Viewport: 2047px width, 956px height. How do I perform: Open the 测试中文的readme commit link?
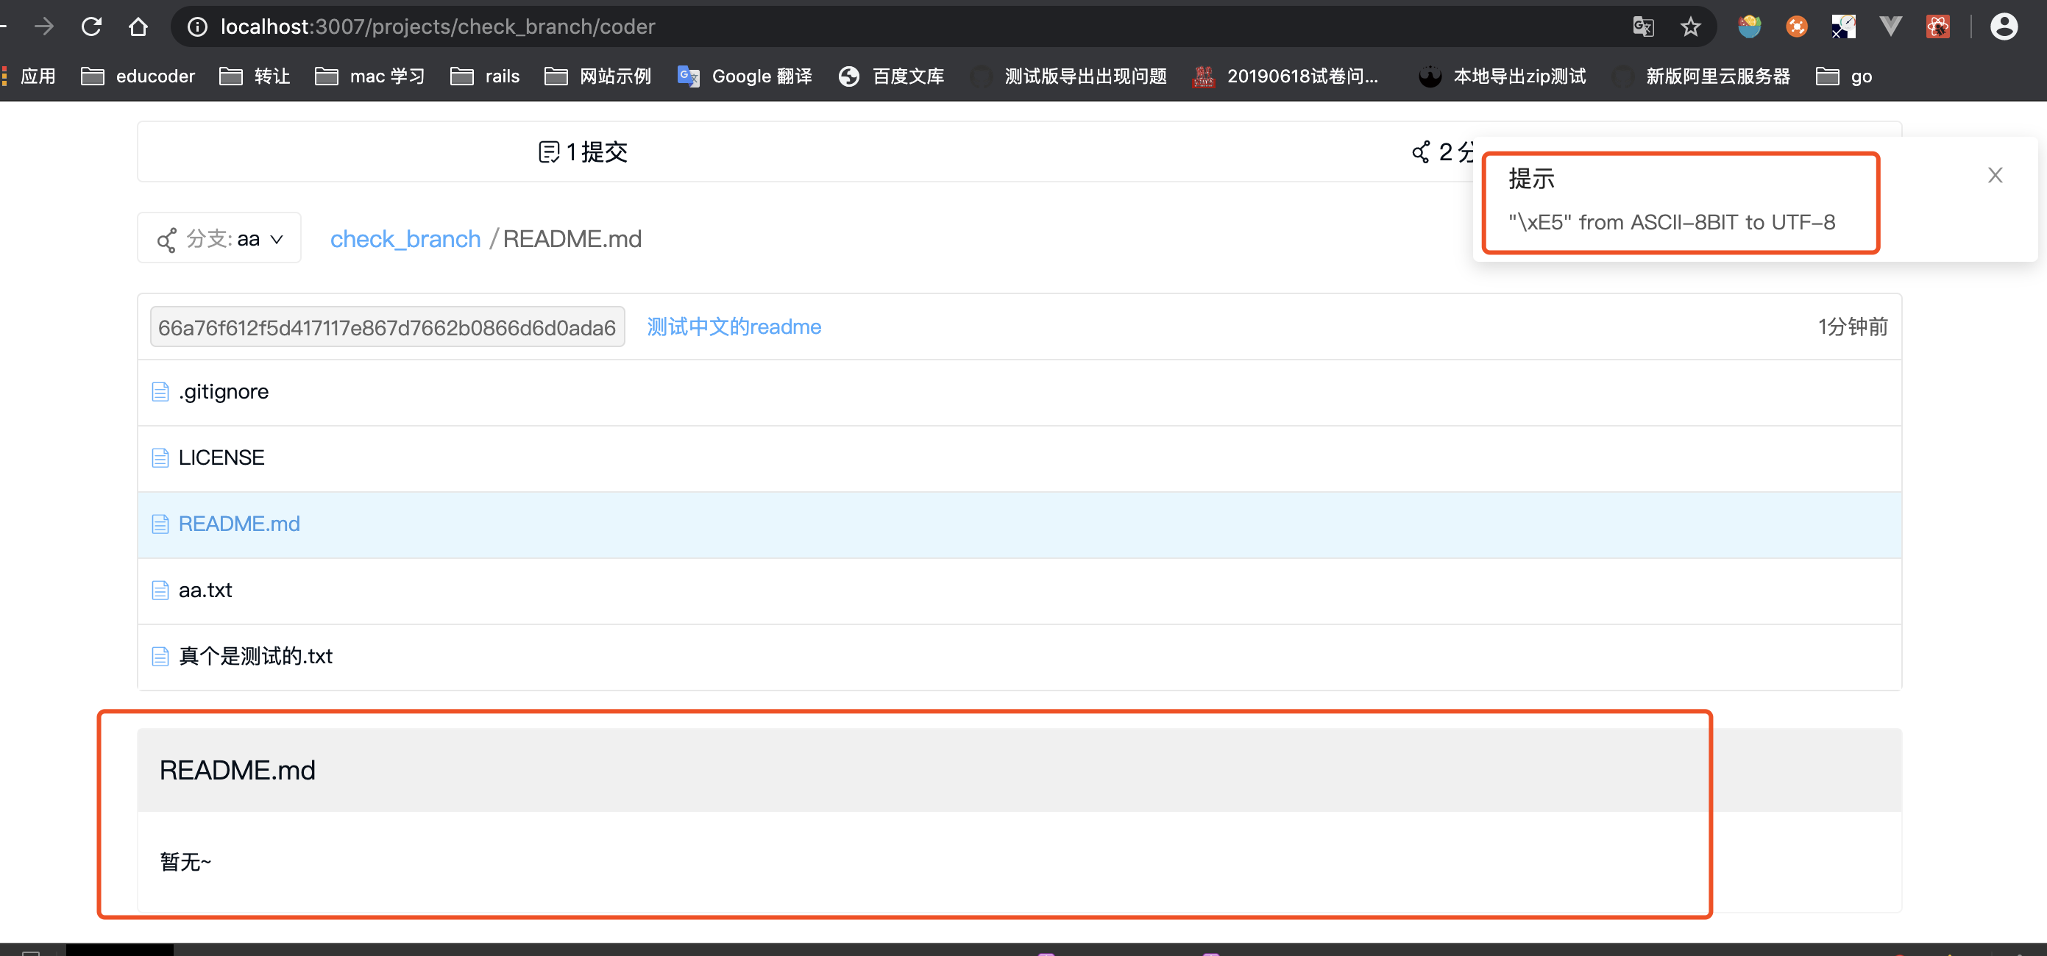pyautogui.click(x=734, y=327)
